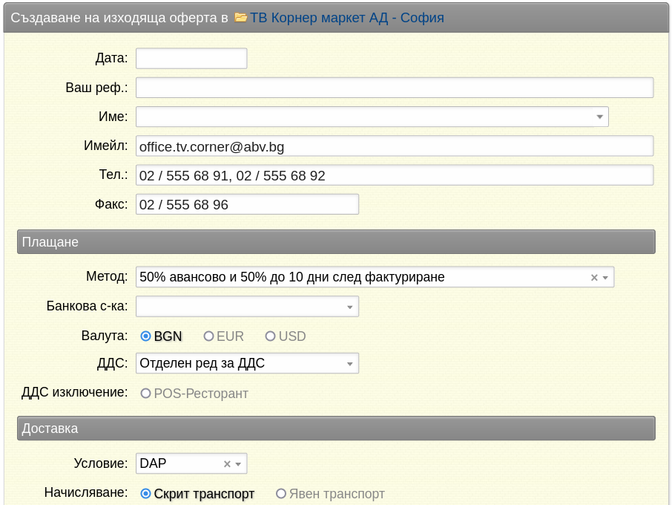Click the Плащане section header
The image size is (672, 505).
pyautogui.click(x=337, y=242)
